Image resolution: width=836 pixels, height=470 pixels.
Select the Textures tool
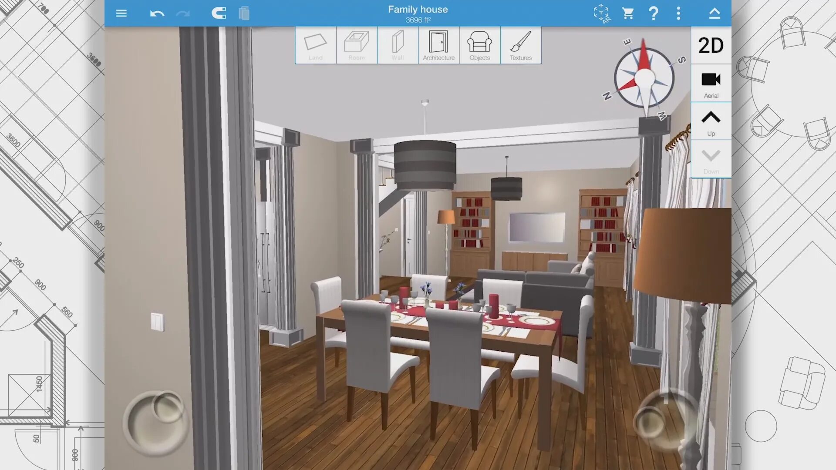(x=520, y=45)
